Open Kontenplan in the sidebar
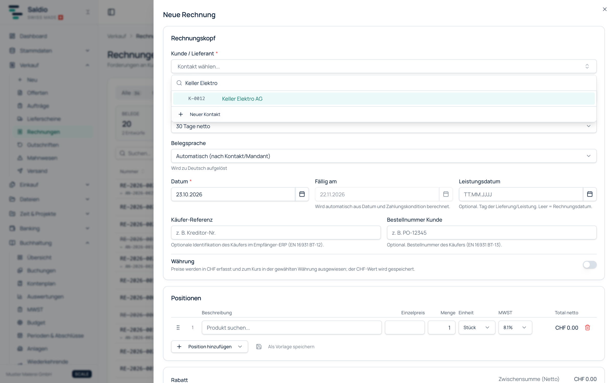 (41, 283)
